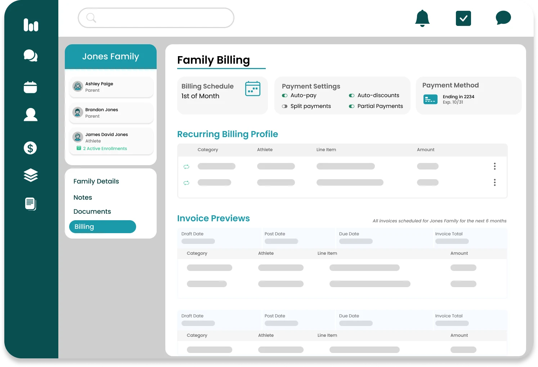Click Athlete column header in Recurring Billing Profile
538x367 pixels.
coord(265,150)
